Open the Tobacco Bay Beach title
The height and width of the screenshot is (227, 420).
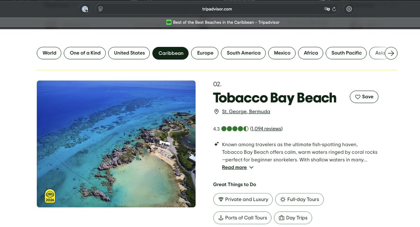point(274,98)
